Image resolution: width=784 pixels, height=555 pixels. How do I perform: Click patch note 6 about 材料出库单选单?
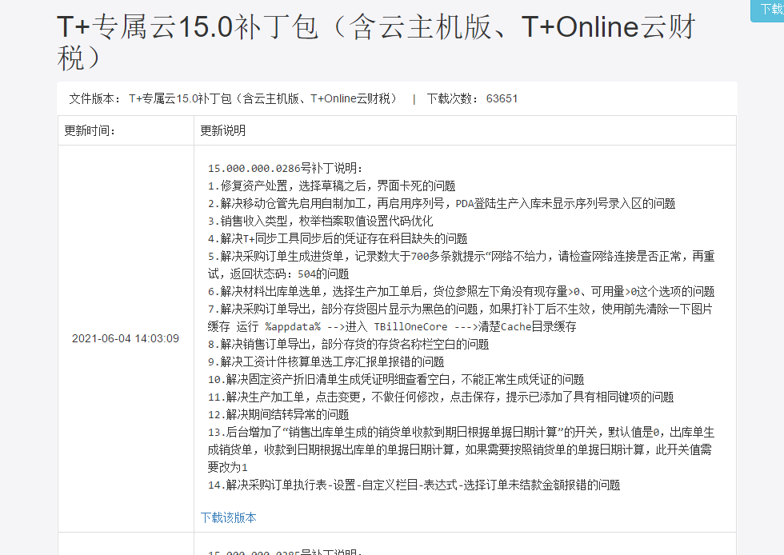point(461,292)
